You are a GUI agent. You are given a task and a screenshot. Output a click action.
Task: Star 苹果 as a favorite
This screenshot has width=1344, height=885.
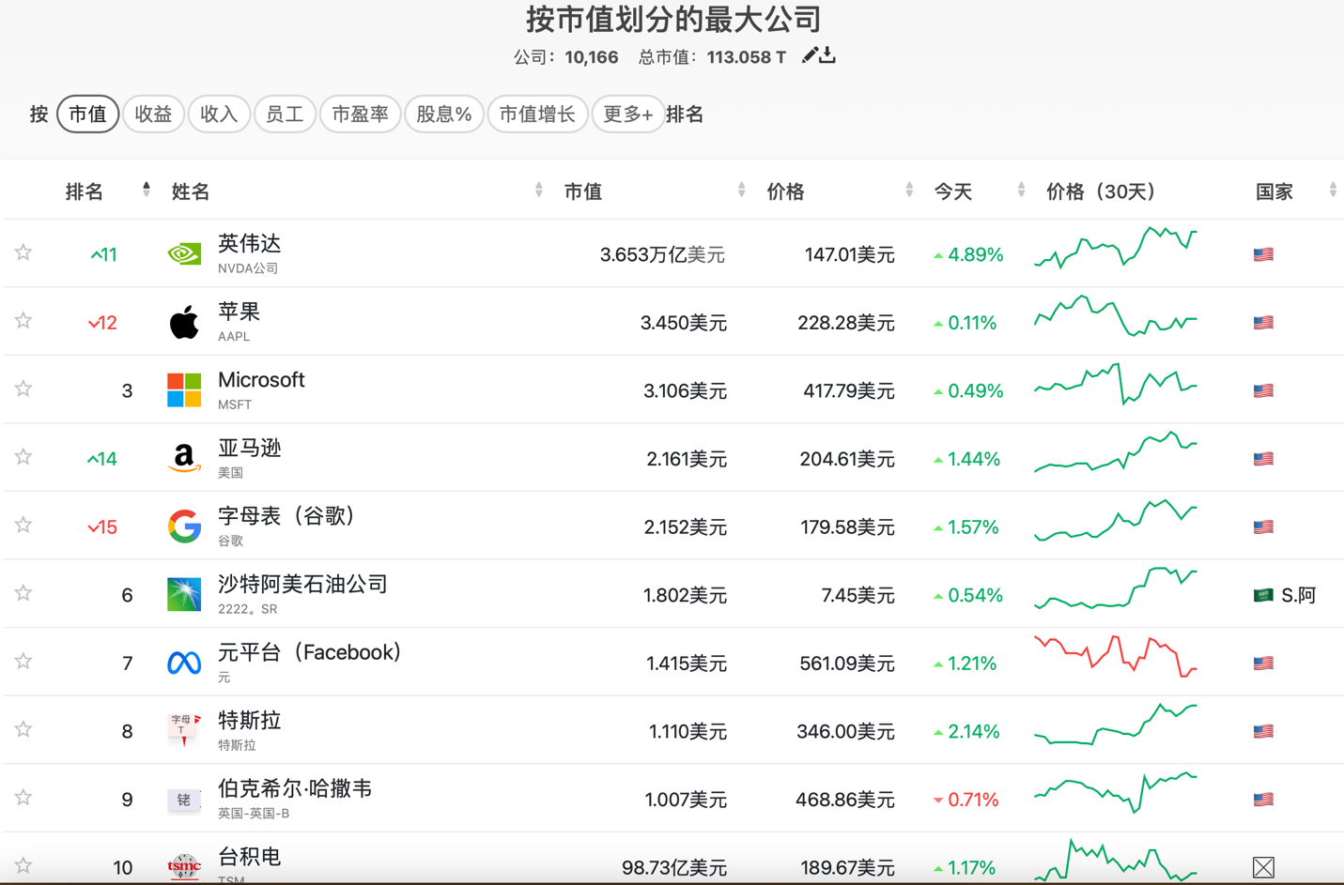coord(23,321)
